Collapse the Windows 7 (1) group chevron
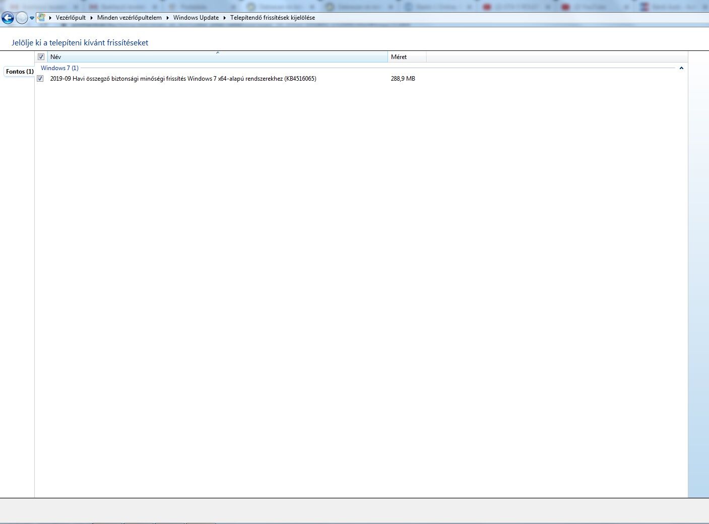Image resolution: width=709 pixels, height=524 pixels. 681,68
